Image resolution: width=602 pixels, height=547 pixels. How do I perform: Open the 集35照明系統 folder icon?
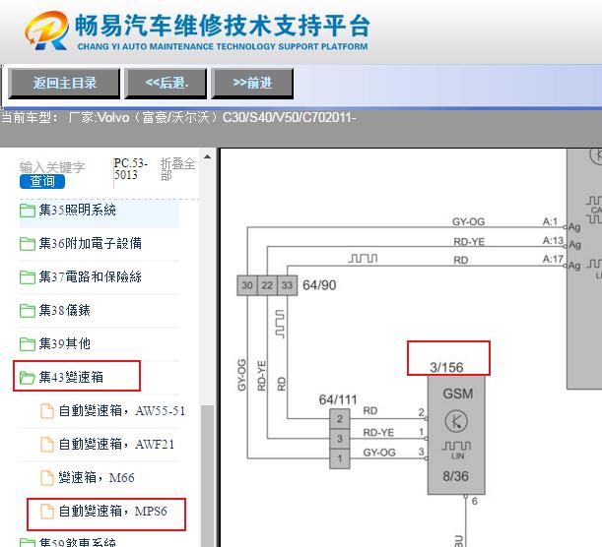pyautogui.click(x=28, y=211)
